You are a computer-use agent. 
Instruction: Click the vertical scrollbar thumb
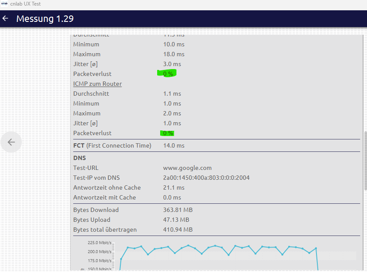[365, 161]
